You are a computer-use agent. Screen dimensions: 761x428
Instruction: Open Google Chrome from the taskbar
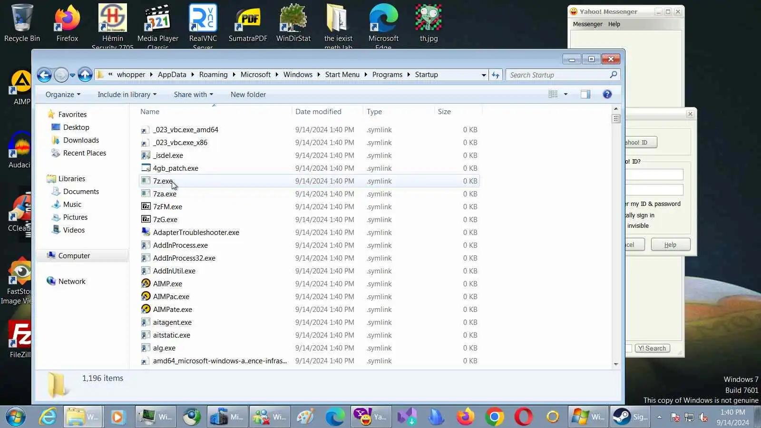pos(495,417)
